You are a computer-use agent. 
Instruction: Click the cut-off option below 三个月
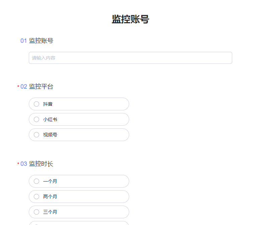pyautogui.click(x=79, y=223)
